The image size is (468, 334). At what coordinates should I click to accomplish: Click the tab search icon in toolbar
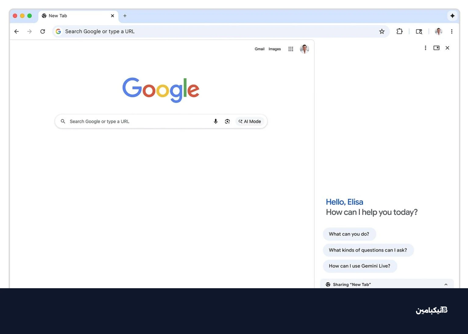pyautogui.click(x=419, y=31)
